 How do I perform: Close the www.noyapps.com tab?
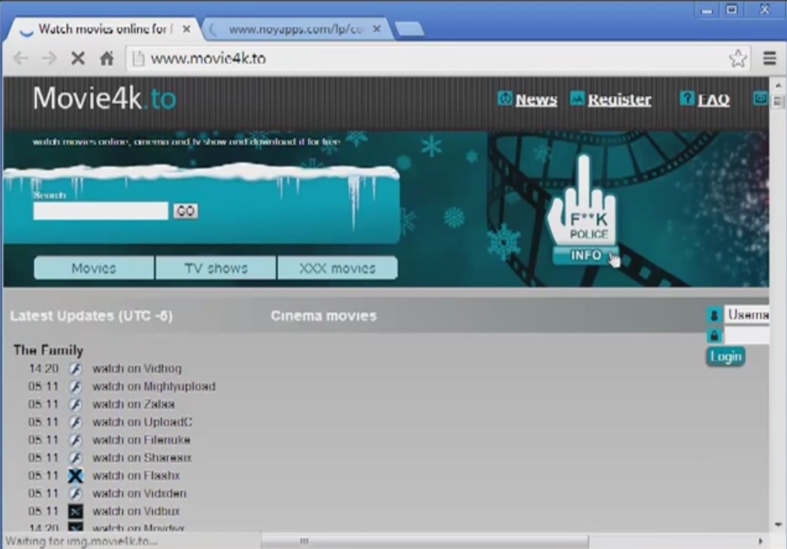pos(377,29)
